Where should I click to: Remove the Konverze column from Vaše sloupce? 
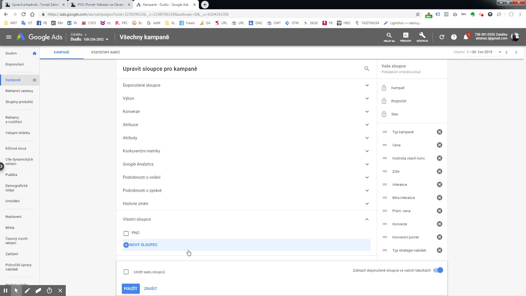tap(439, 224)
